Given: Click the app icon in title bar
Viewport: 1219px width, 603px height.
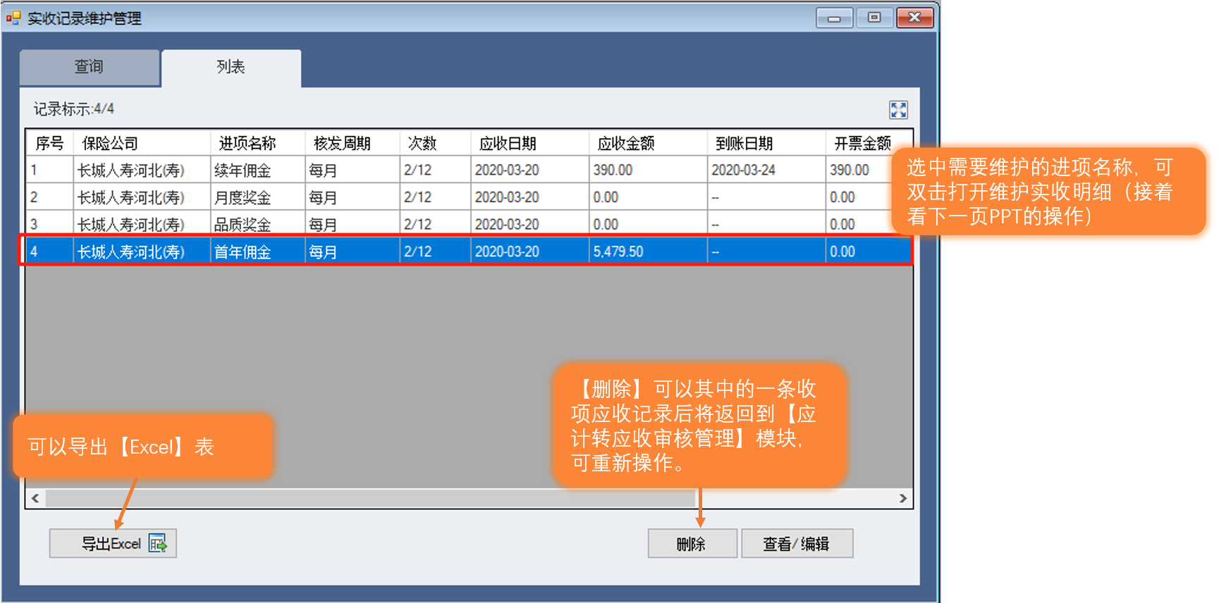Looking at the screenshot, I should click(13, 18).
